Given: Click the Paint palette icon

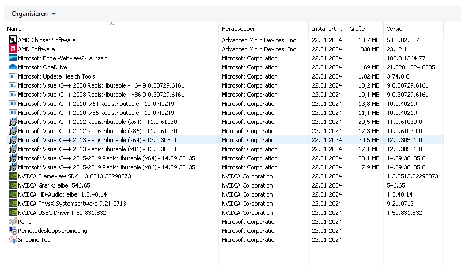Looking at the screenshot, I should 13,222.
